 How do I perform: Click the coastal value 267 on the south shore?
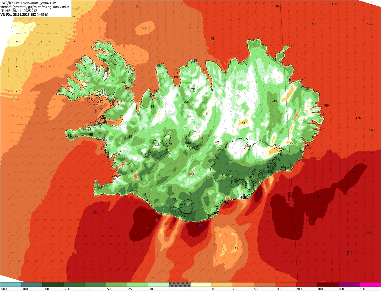point(227,203)
